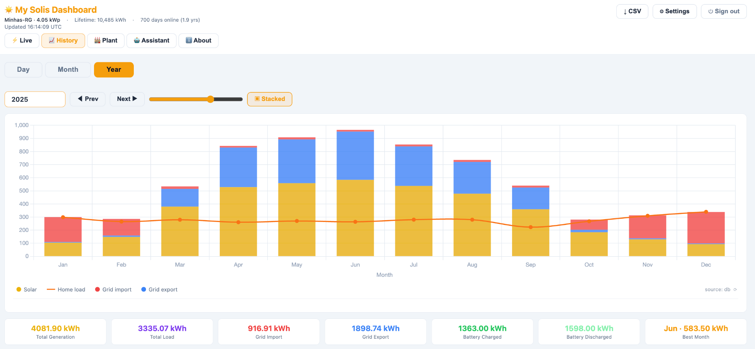Advance to next year with Next arrow
755x349 pixels.
(127, 99)
